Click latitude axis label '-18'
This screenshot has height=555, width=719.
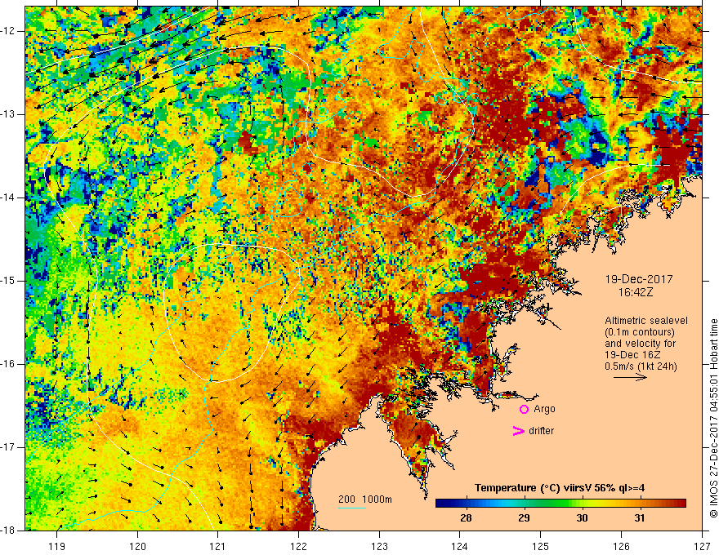(8, 531)
